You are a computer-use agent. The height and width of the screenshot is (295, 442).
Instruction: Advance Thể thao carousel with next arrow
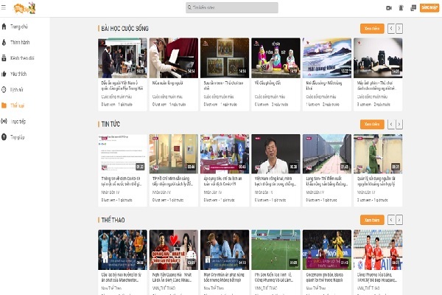[x=399, y=220]
